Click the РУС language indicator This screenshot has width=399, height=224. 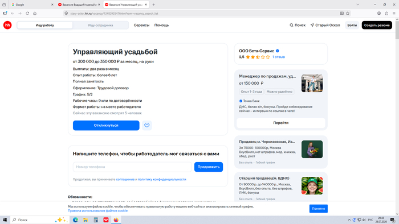tap(370, 220)
